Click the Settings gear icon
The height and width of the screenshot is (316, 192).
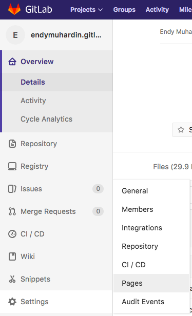click(x=12, y=302)
